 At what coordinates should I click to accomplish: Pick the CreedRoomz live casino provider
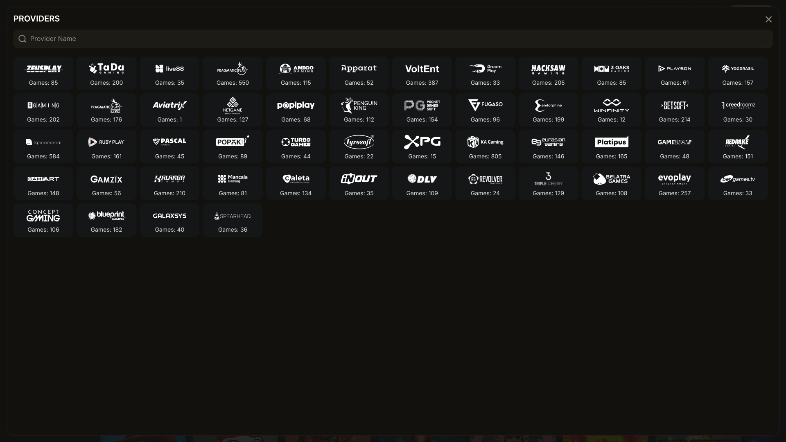tap(738, 110)
